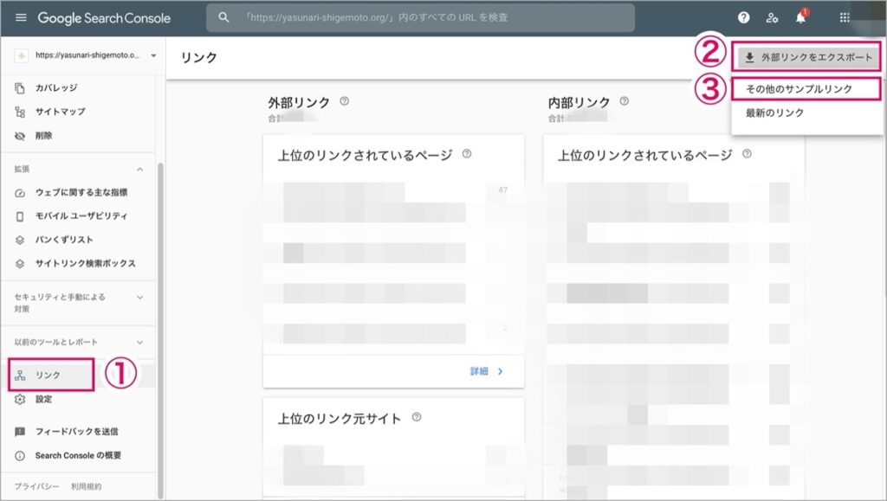Viewport: 887px width, 501px height.
Task: Click 外部リンクをエクスポート button
Action: click(808, 57)
